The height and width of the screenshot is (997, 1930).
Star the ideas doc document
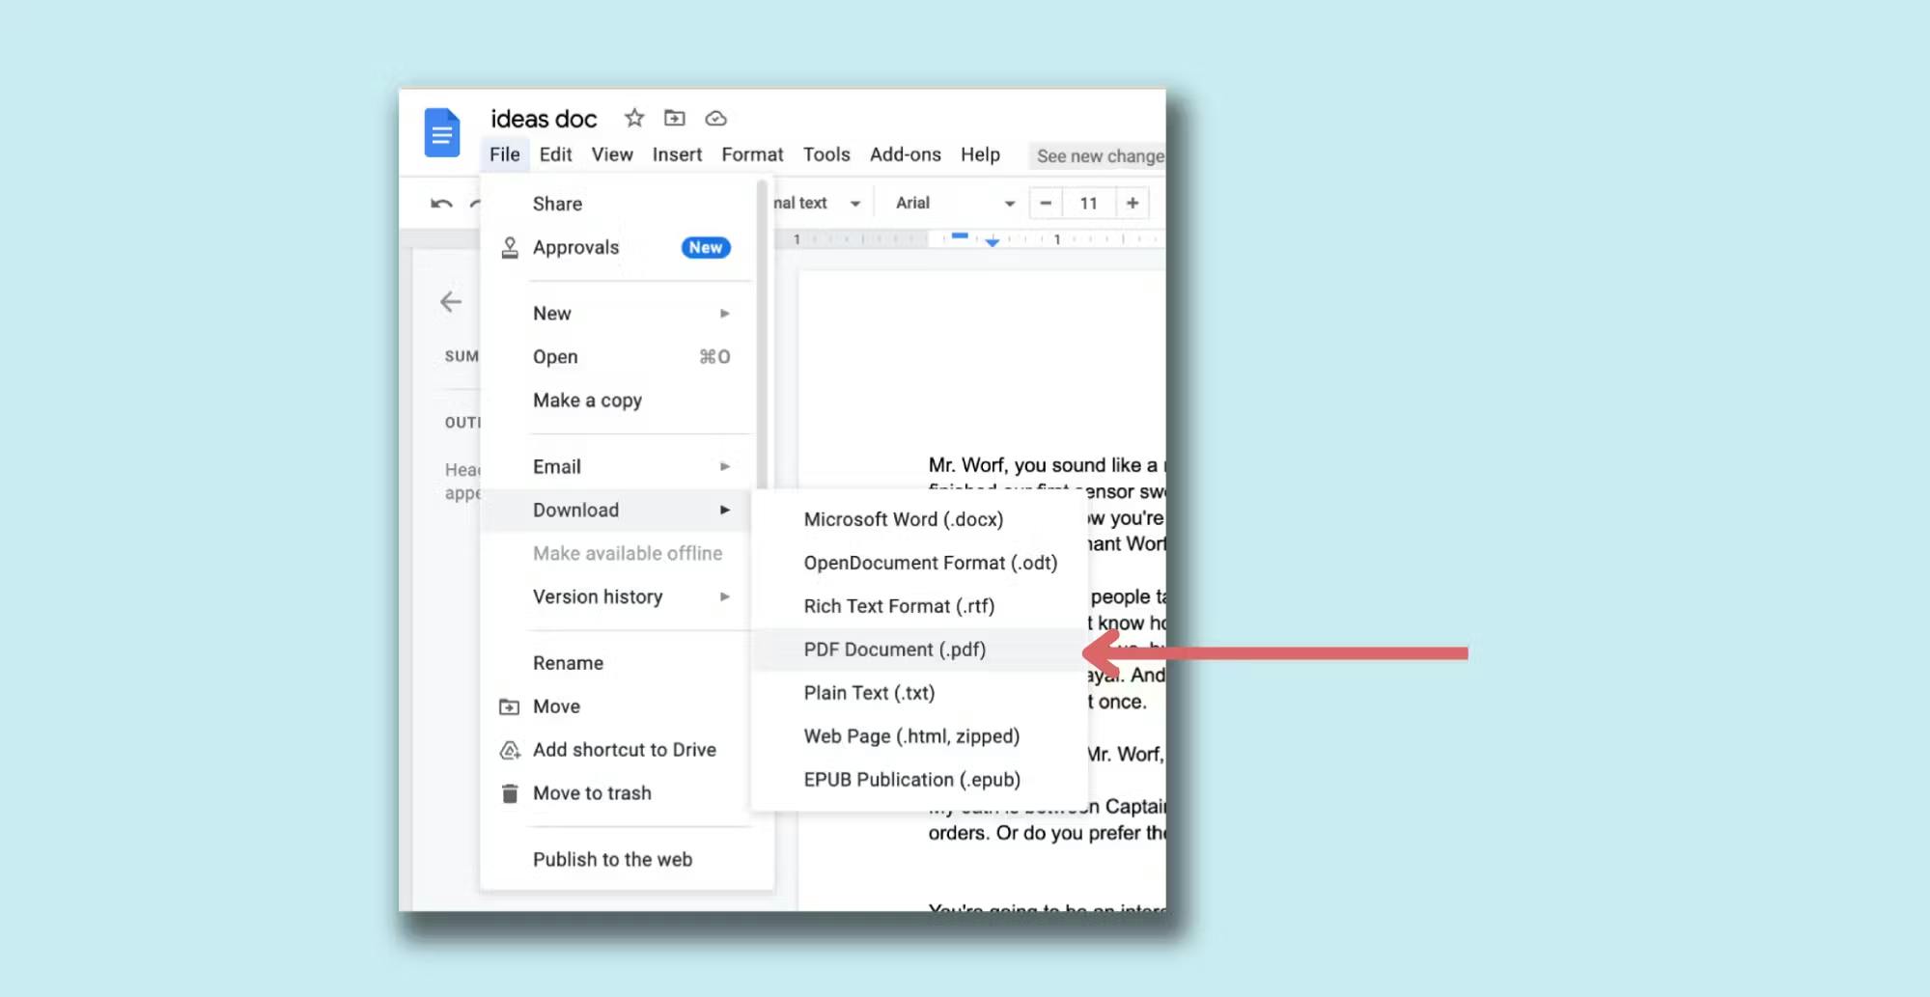point(633,118)
